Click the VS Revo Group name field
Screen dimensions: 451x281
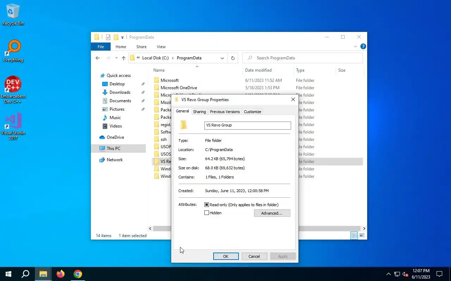tap(248, 125)
